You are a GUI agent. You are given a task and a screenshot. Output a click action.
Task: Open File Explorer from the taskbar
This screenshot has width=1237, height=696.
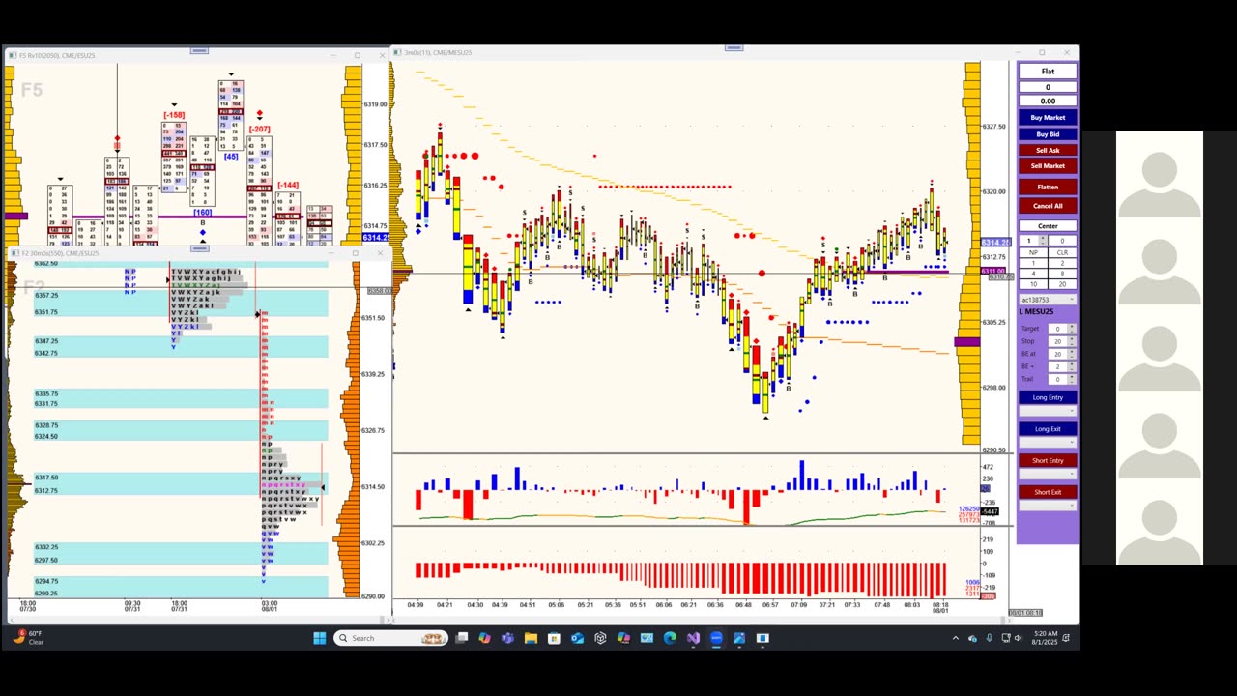pyautogui.click(x=531, y=638)
